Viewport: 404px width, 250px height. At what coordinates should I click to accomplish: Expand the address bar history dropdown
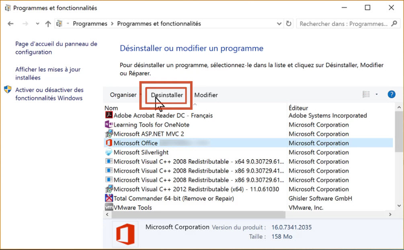(x=279, y=24)
